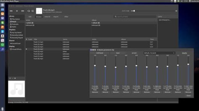Screen dimensions: 199x111
Task: Click the Add band button
Action: click(x=100, y=53)
